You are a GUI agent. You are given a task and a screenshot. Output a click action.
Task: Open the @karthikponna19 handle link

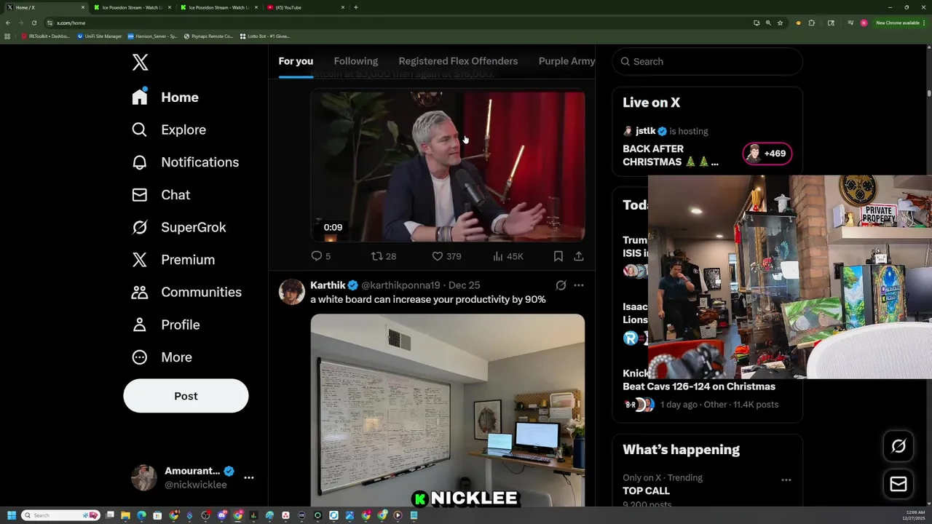(x=400, y=285)
